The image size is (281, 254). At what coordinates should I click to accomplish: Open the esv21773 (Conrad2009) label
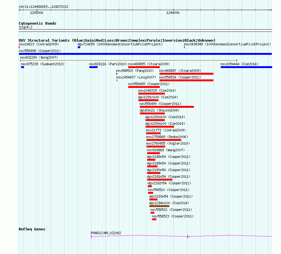166,130
